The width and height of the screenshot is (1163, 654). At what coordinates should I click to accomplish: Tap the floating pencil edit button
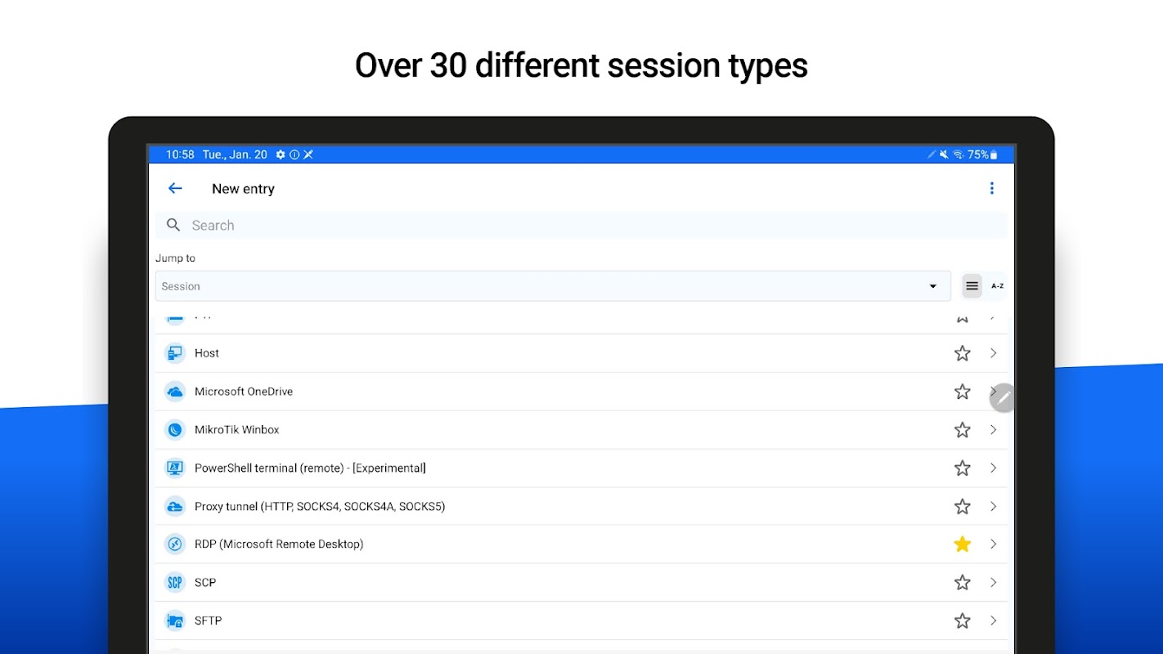tap(1004, 397)
